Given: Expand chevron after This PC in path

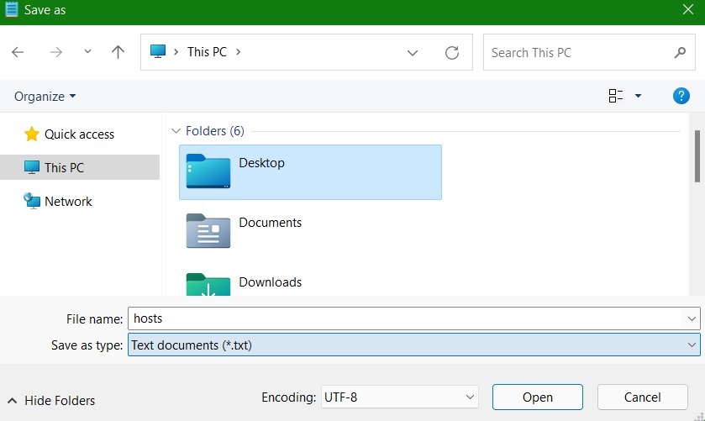Looking at the screenshot, I should (239, 52).
